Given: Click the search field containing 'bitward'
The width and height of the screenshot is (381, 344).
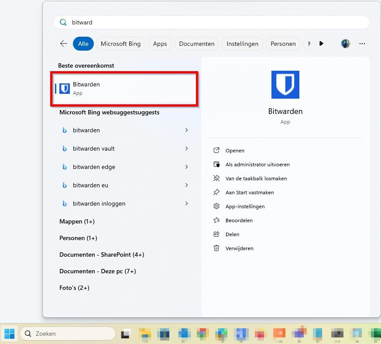Looking at the screenshot, I should (x=211, y=22).
